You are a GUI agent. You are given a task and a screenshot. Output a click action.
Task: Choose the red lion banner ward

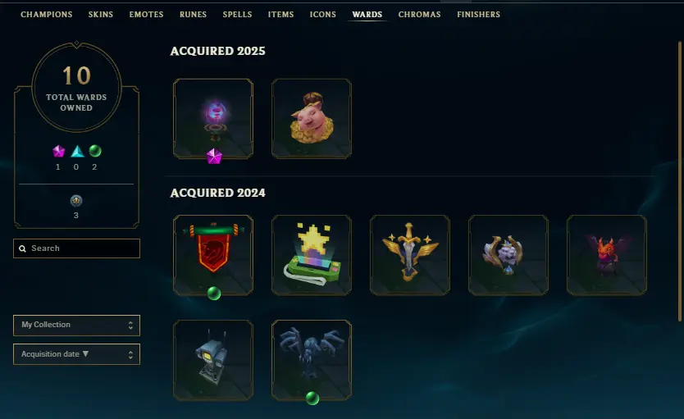pyautogui.click(x=213, y=255)
